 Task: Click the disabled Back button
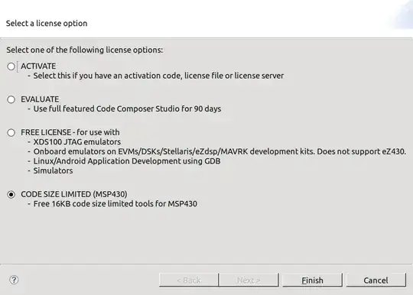(x=189, y=280)
